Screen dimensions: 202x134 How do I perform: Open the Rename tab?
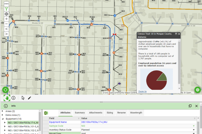click(121, 113)
